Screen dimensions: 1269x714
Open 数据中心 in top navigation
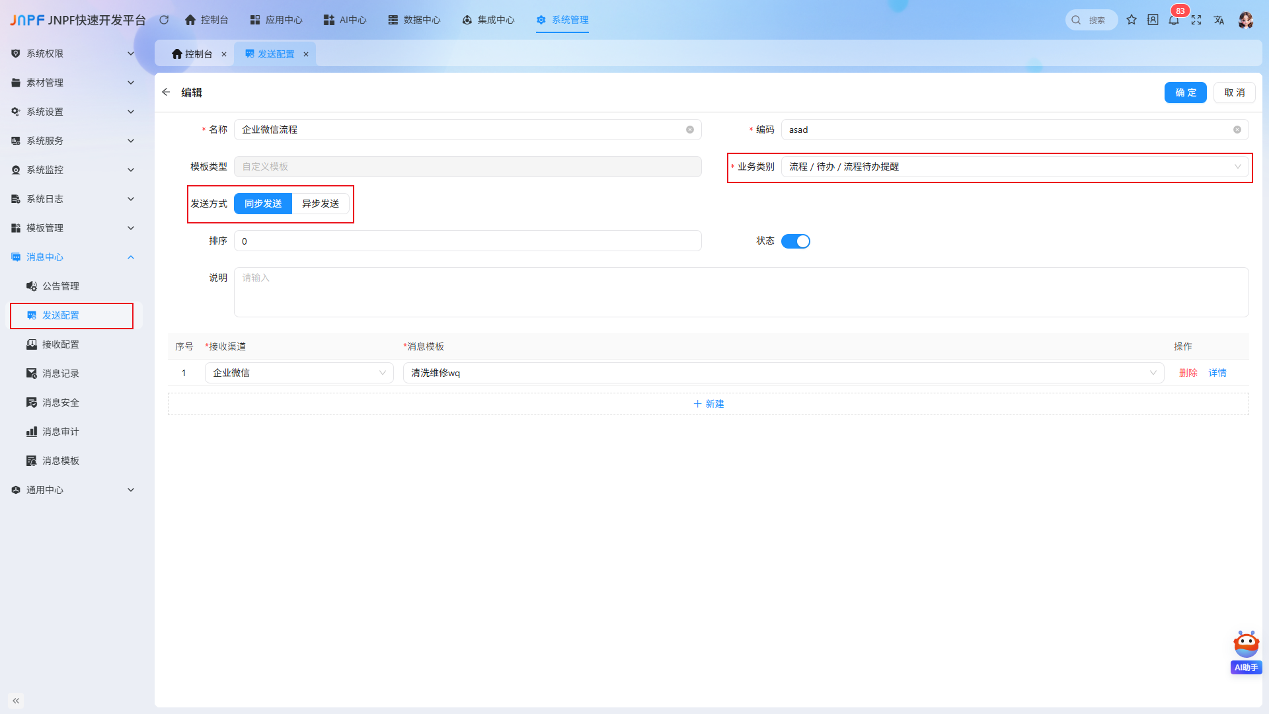414,20
